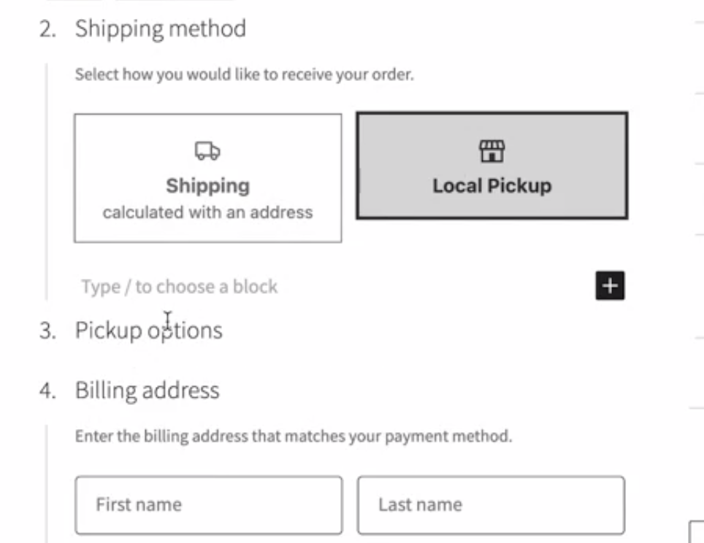Click the delivery truck icon on Shipping card

point(207,151)
